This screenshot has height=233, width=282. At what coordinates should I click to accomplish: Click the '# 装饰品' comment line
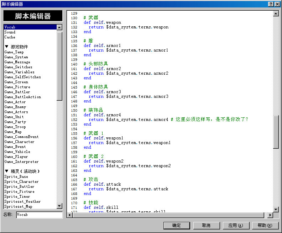pos(93,110)
